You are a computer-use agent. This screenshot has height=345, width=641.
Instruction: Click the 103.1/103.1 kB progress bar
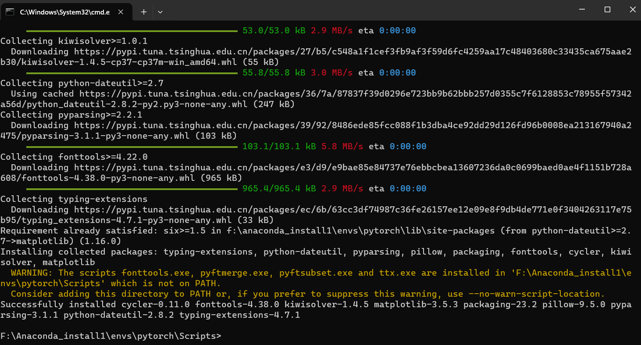click(132, 147)
